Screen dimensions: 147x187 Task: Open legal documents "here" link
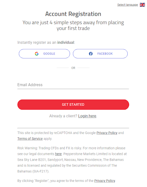[x=58, y=154]
